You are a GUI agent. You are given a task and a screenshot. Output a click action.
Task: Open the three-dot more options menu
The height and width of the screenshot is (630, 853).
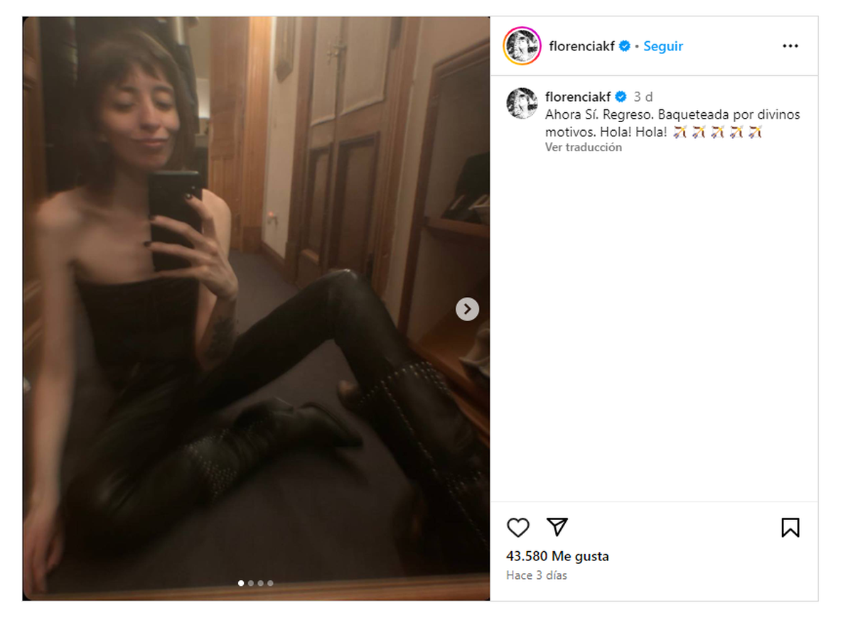click(x=790, y=46)
